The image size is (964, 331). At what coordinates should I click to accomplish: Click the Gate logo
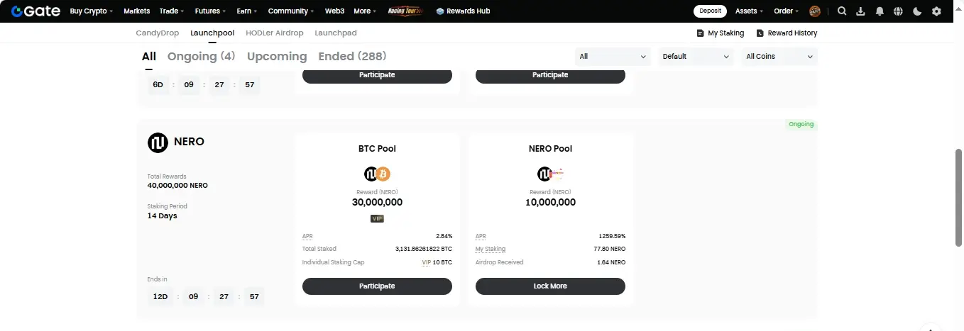[35, 11]
